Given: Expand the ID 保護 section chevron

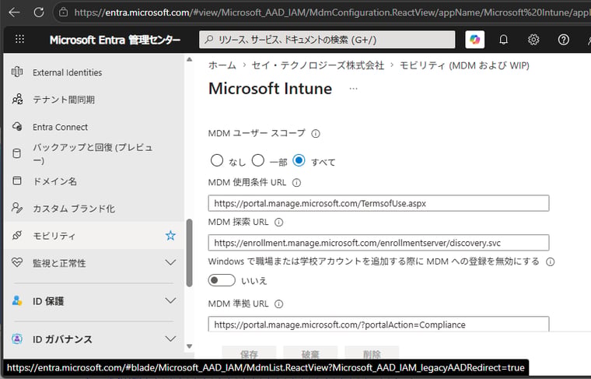Looking at the screenshot, I should (170, 300).
